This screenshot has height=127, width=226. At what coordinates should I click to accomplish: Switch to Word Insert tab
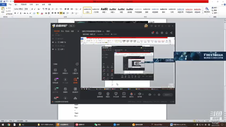[16, 5]
